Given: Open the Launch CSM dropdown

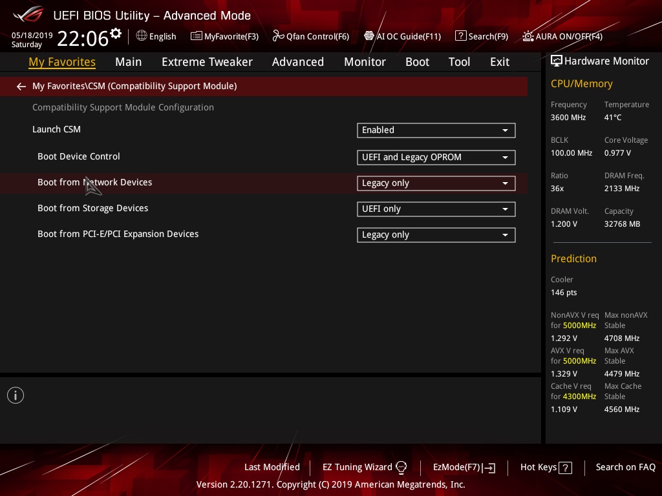Looking at the screenshot, I should (436, 130).
